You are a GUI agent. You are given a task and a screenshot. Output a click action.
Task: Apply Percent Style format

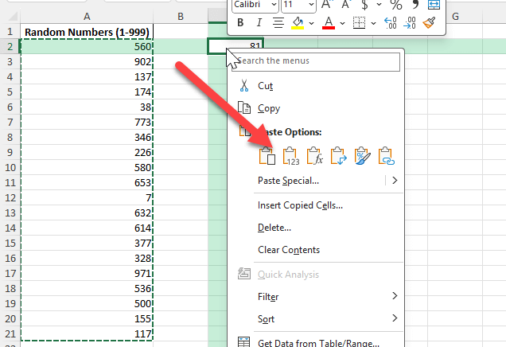point(396,5)
